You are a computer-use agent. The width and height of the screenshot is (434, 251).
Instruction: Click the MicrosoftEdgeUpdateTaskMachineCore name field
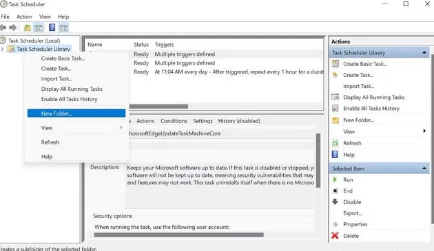coord(221,133)
